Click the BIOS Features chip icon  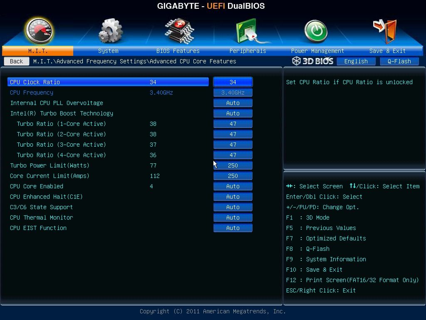pos(179,31)
